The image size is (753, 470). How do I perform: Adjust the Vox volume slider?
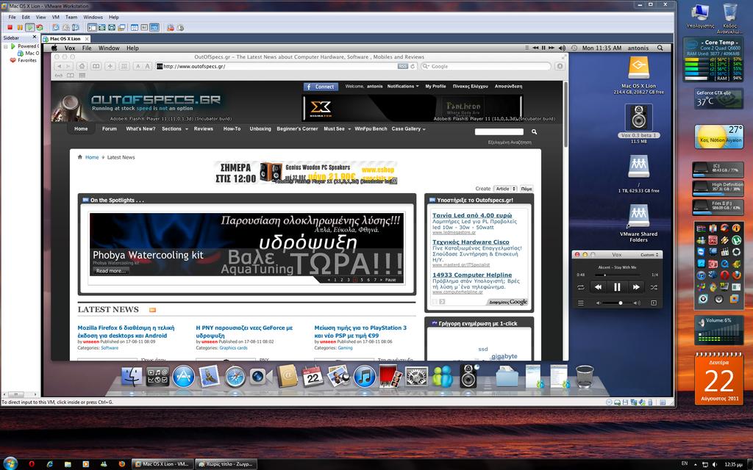coord(619,303)
